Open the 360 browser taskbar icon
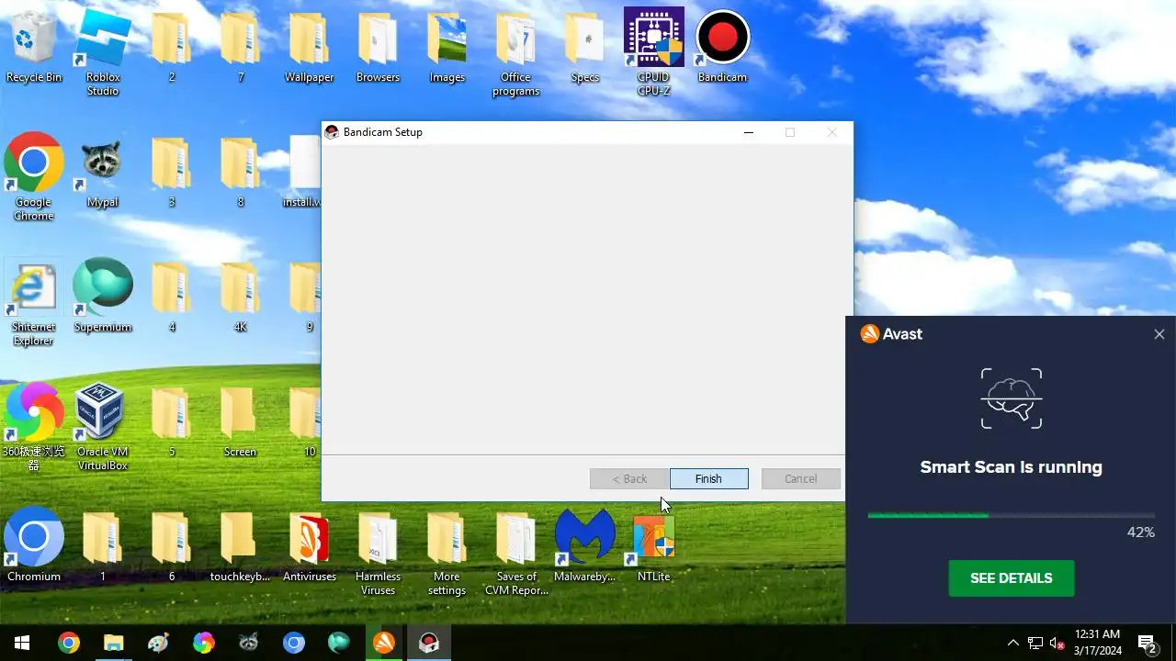This screenshot has width=1176, height=661. point(203,643)
